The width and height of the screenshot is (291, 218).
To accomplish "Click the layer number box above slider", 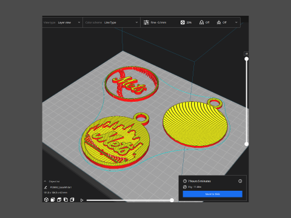I will (246, 53).
